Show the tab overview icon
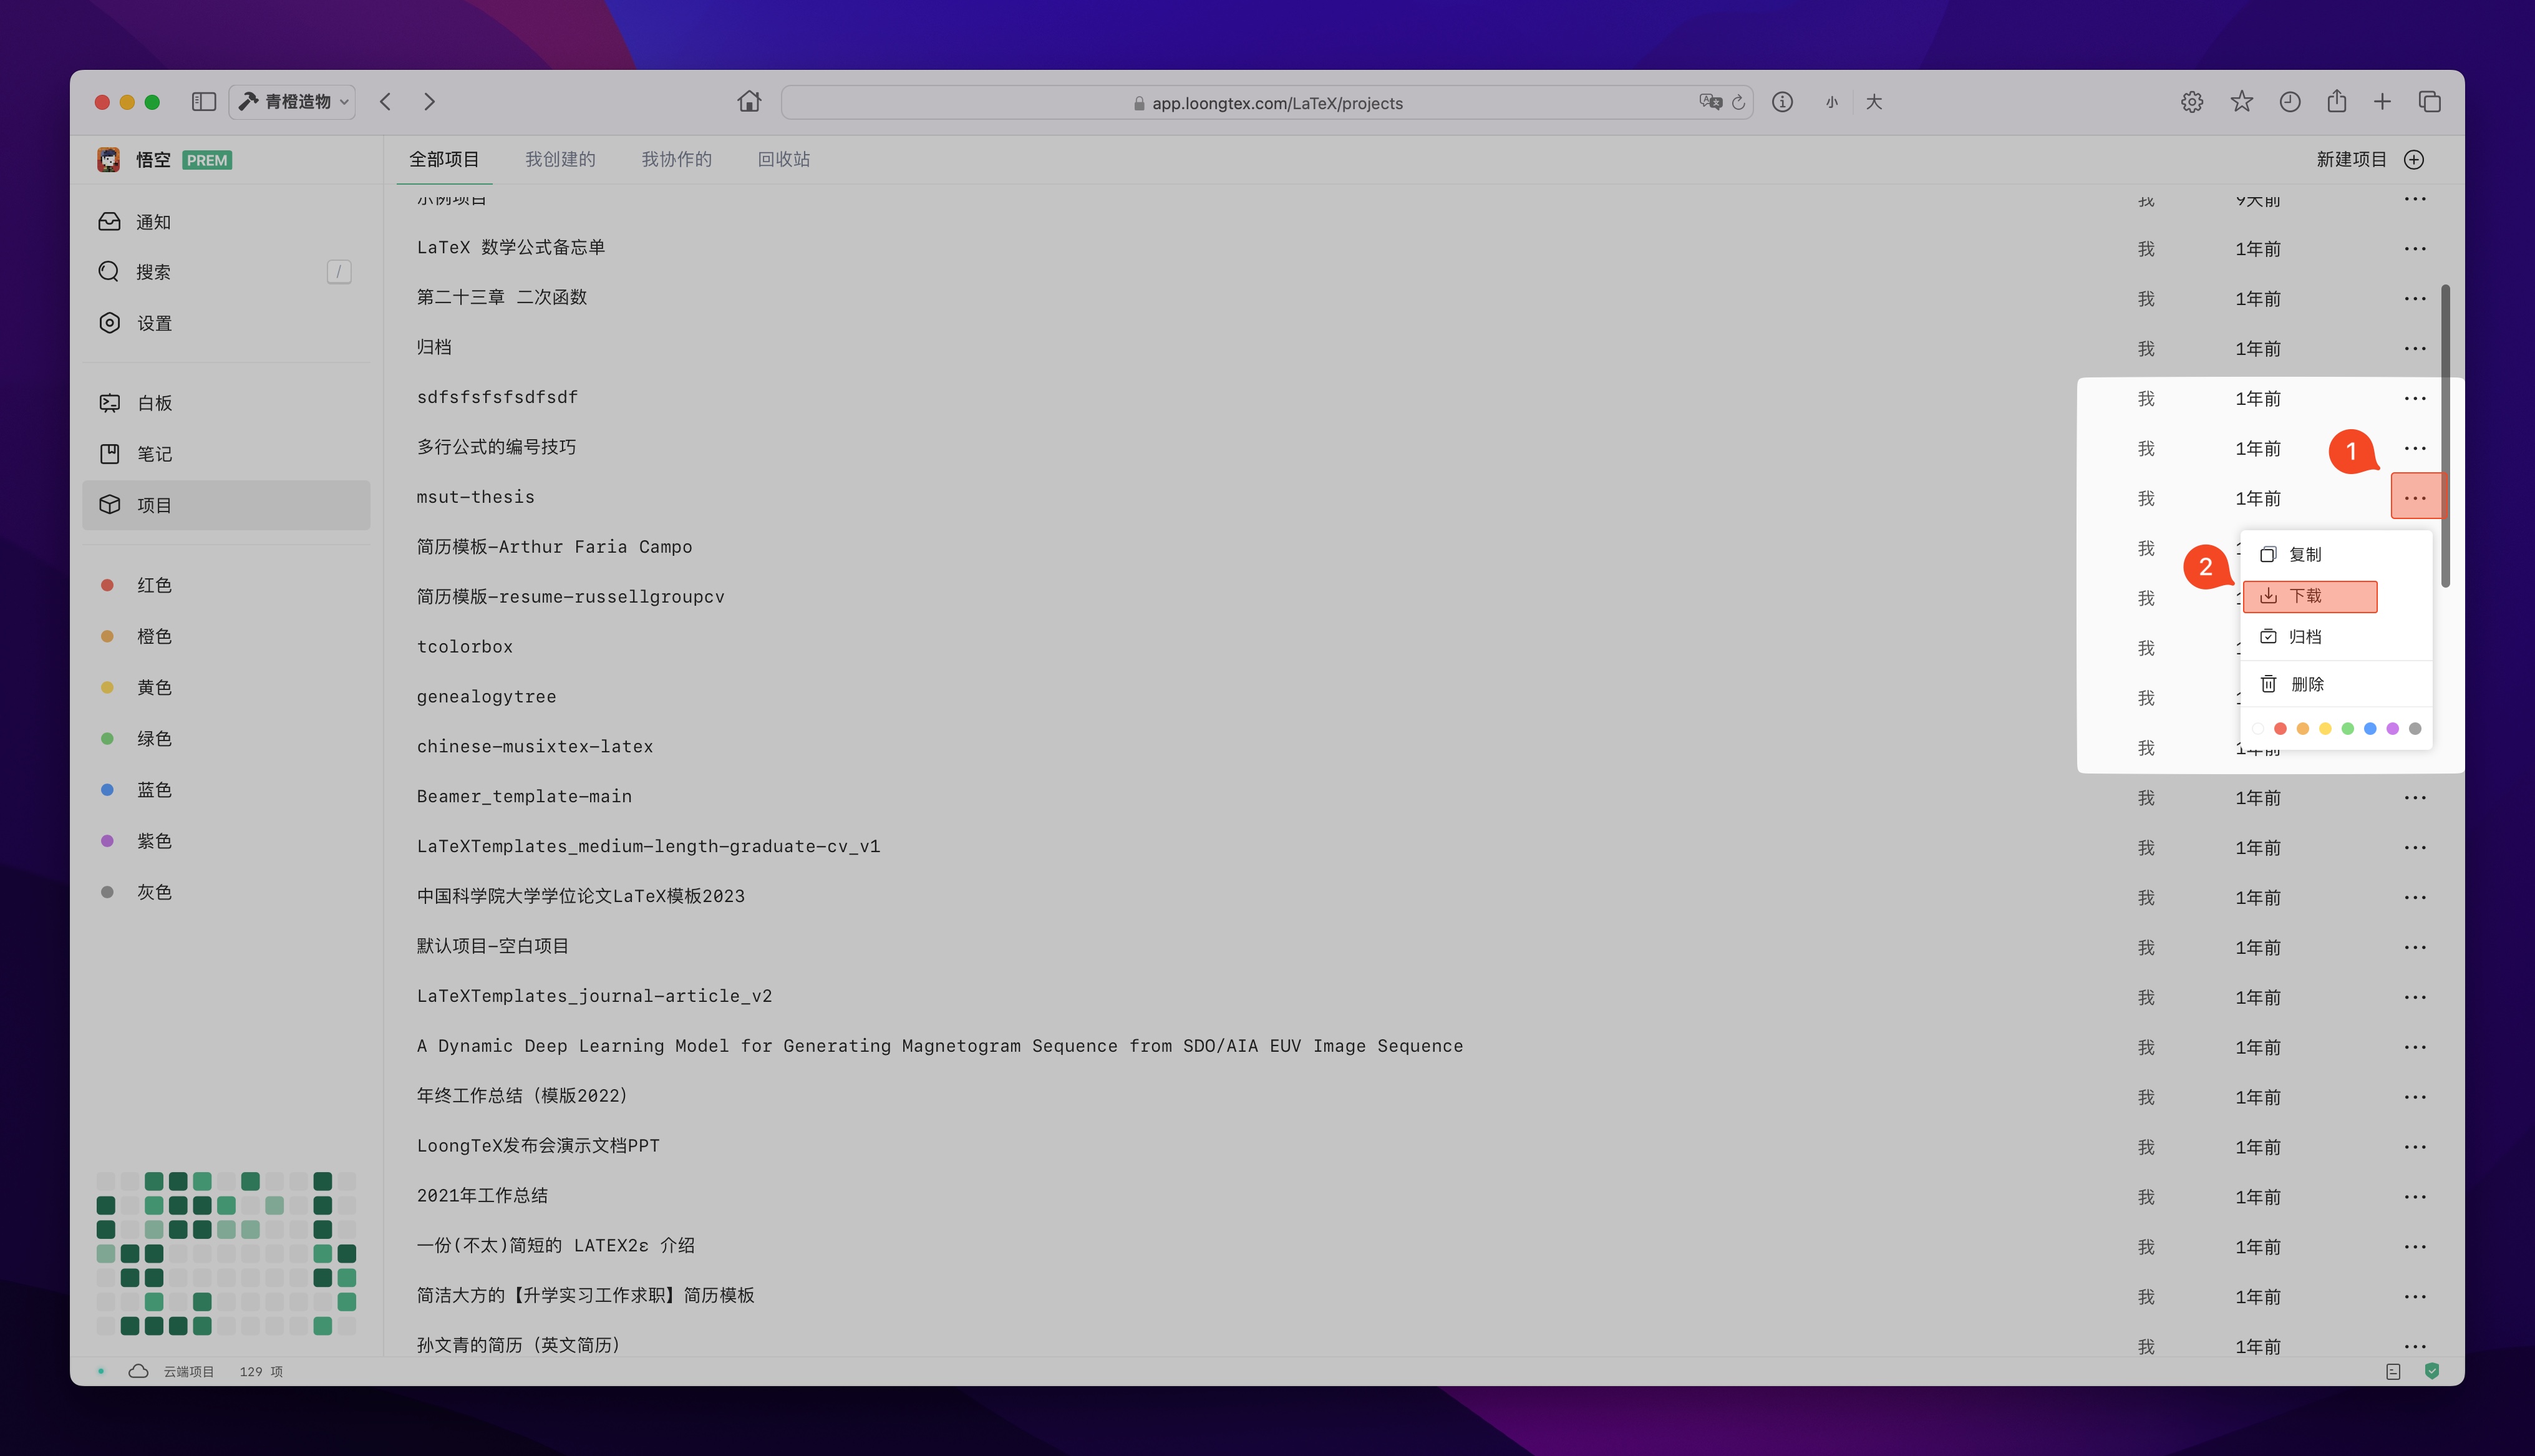Screen dimensions: 2535x1456 (x=2430, y=102)
